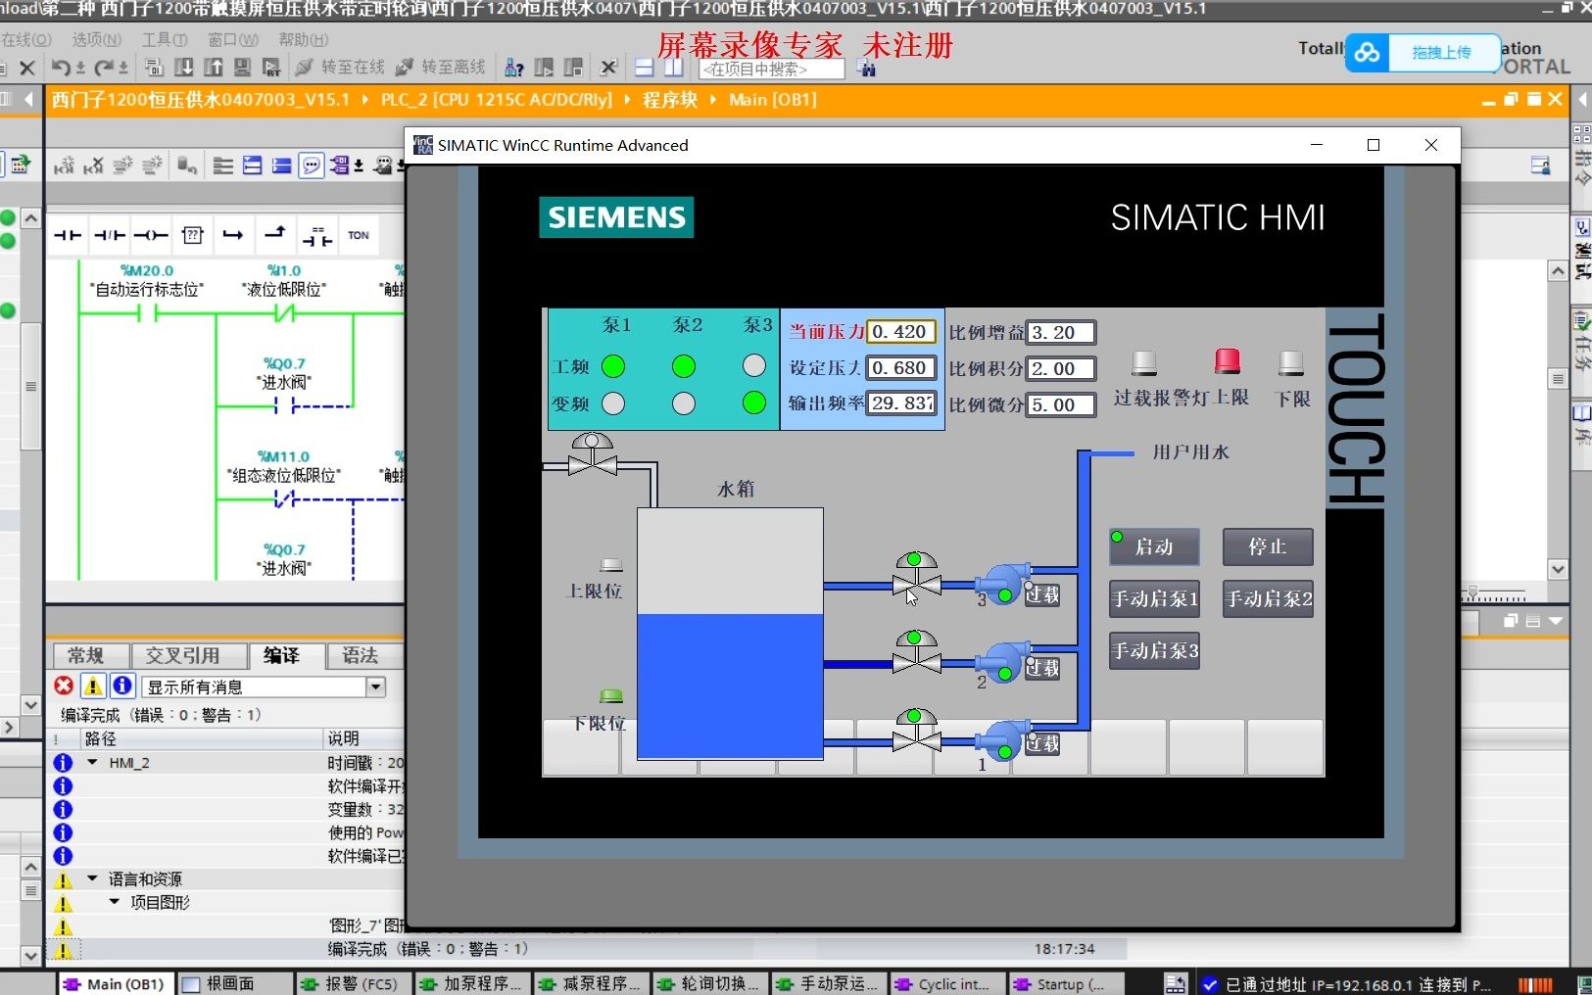Screen dimensions: 1592x995
Task: Split the editor space horizontally
Action: [x=644, y=68]
